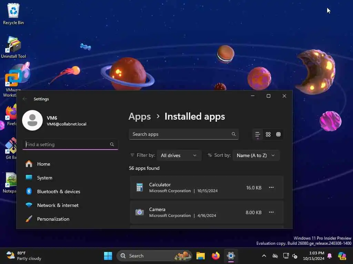Image resolution: width=353 pixels, height=264 pixels.
Task: Open Uninstall Tool desktop shortcut
Action: point(13,47)
